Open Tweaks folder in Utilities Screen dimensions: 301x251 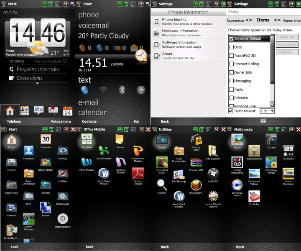[162, 140]
